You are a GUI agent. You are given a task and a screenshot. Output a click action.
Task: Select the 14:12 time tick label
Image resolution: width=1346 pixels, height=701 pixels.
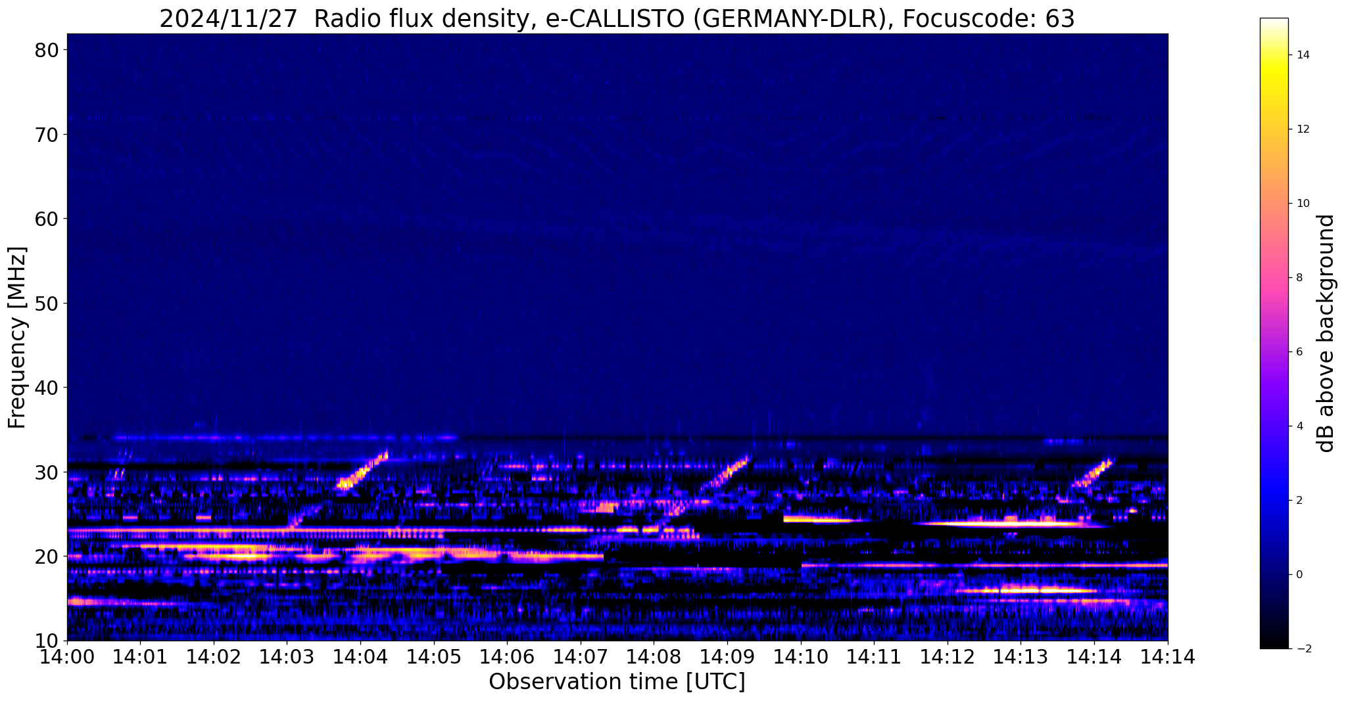948,656
